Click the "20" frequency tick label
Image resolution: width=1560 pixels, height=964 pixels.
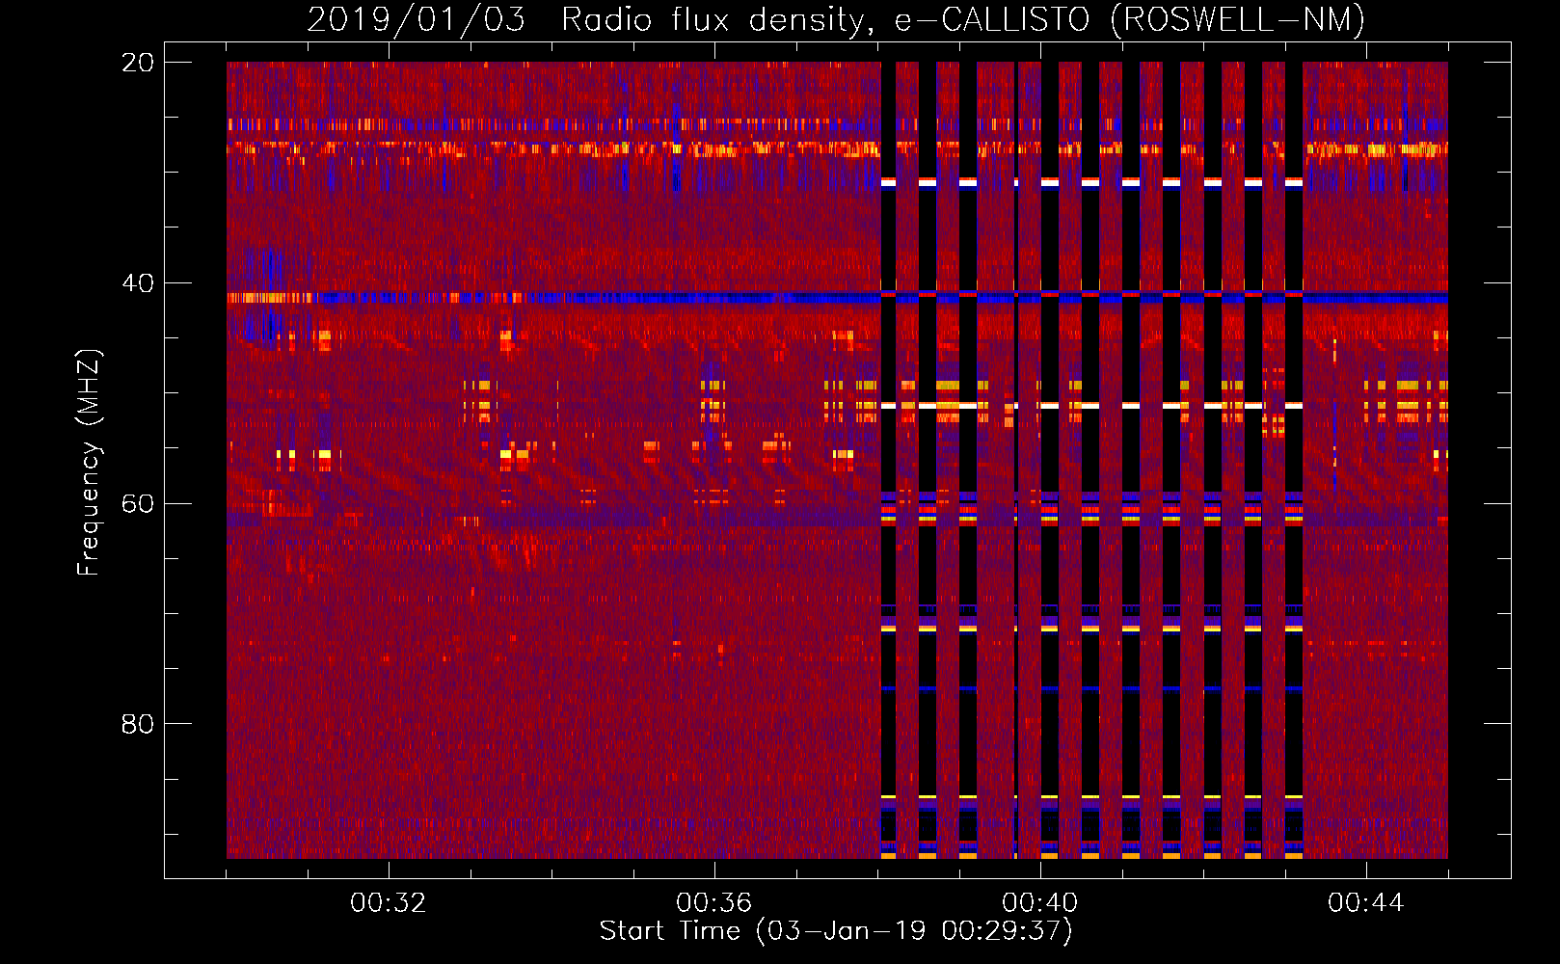point(138,63)
